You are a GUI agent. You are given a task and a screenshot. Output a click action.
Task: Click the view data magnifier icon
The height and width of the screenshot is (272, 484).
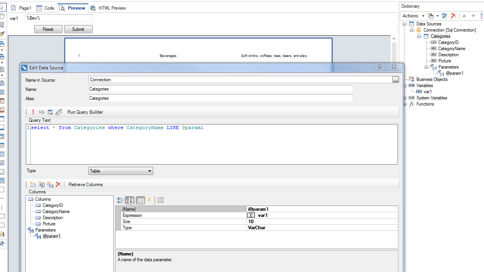tap(50, 112)
